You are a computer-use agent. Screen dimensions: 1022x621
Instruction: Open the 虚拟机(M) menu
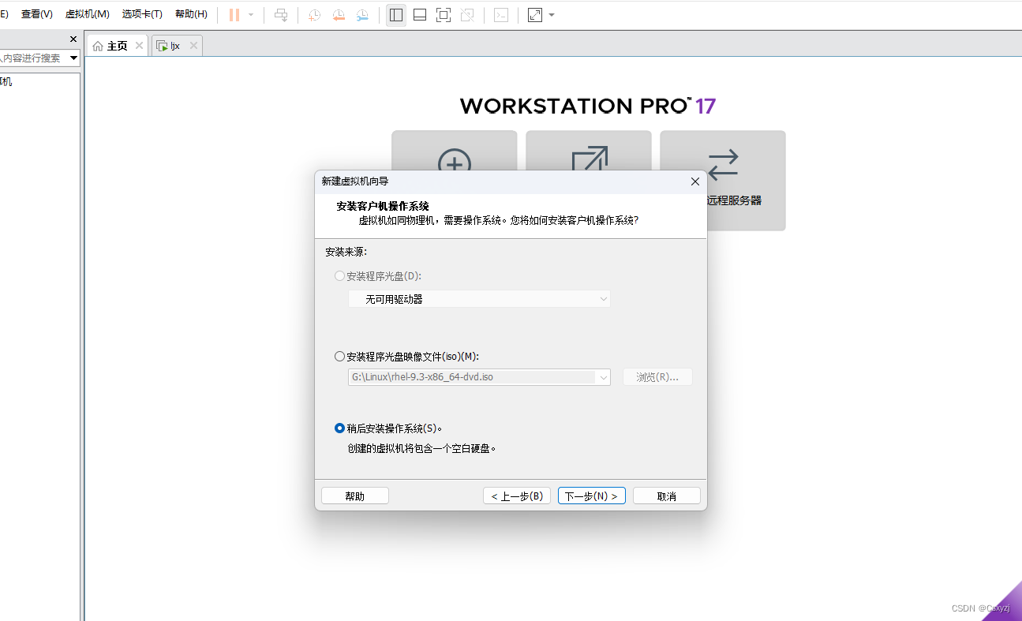click(x=88, y=14)
